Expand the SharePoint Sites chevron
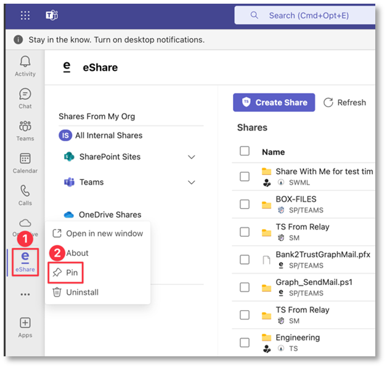The width and height of the screenshot is (387, 368). 192,157
